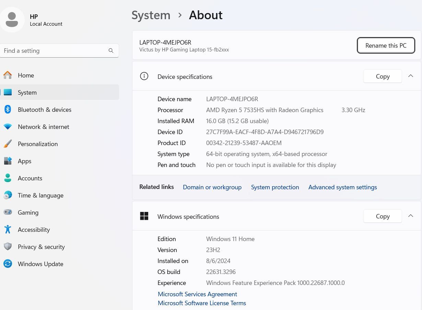
Task: Open Time & language settings
Action: 59,195
